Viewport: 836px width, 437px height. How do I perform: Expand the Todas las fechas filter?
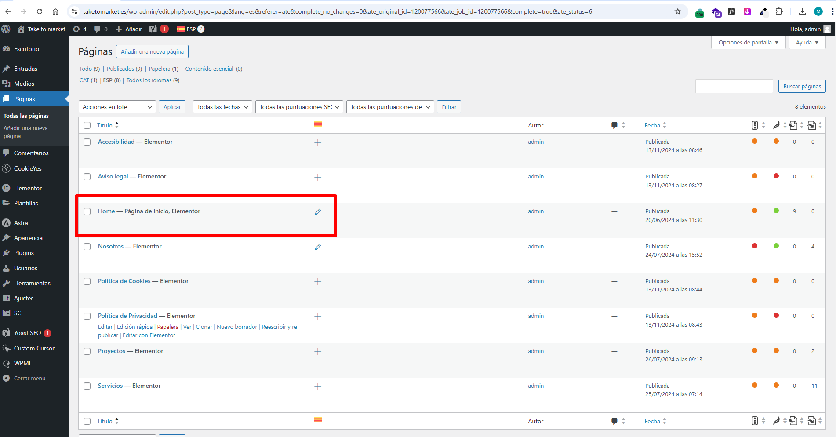pyautogui.click(x=222, y=107)
